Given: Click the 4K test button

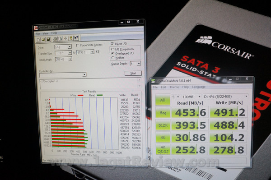Looking at the screenshot, I should [x=163, y=138].
